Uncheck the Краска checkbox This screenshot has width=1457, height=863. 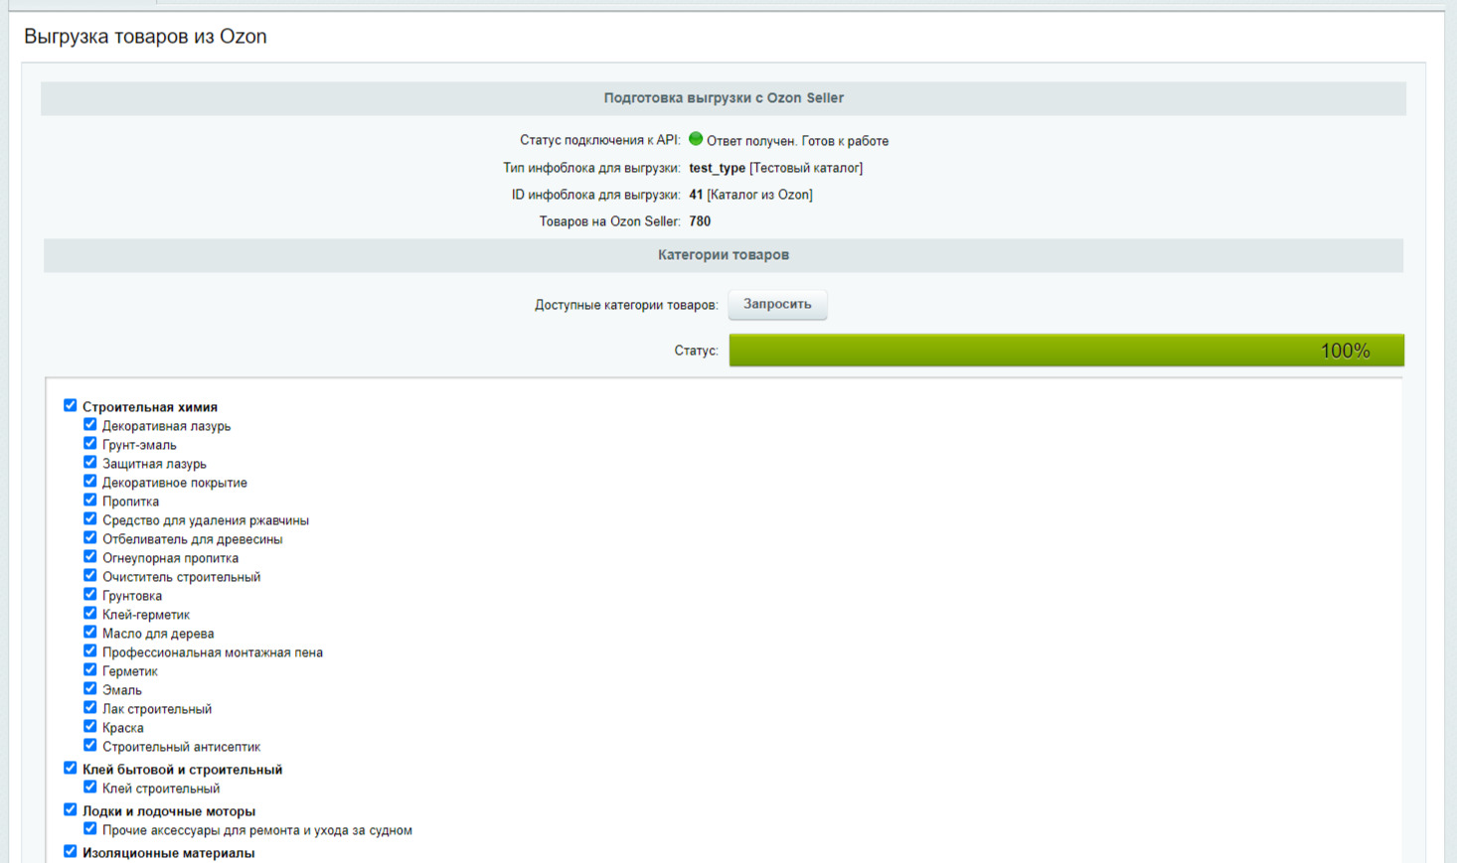coord(90,726)
